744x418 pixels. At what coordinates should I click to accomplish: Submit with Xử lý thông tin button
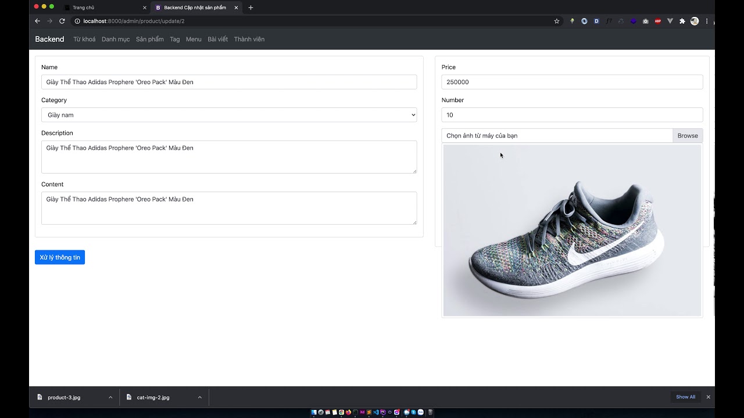coord(60,257)
